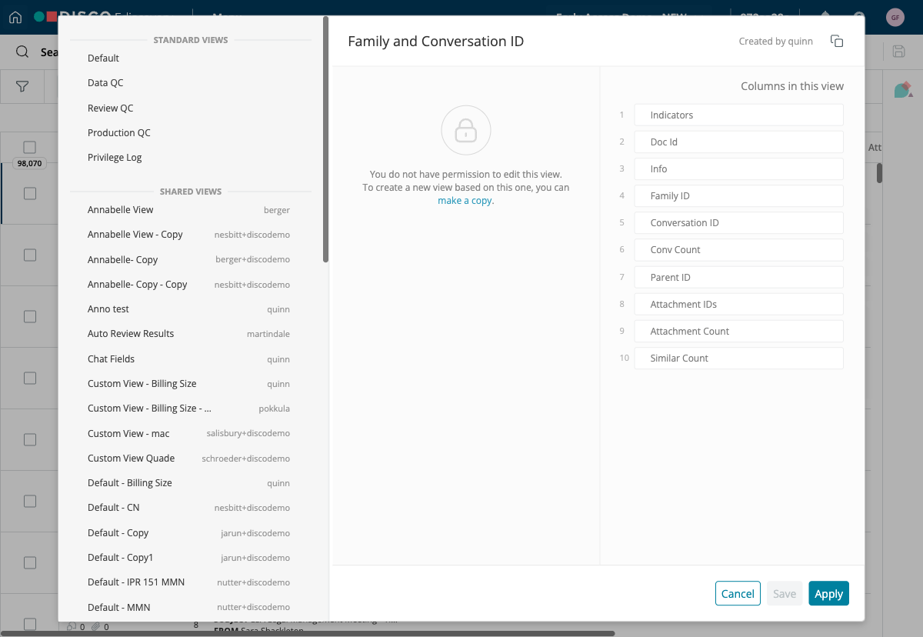The height and width of the screenshot is (637, 923).
Task: Click the search magnifier icon
Action: coord(22,52)
